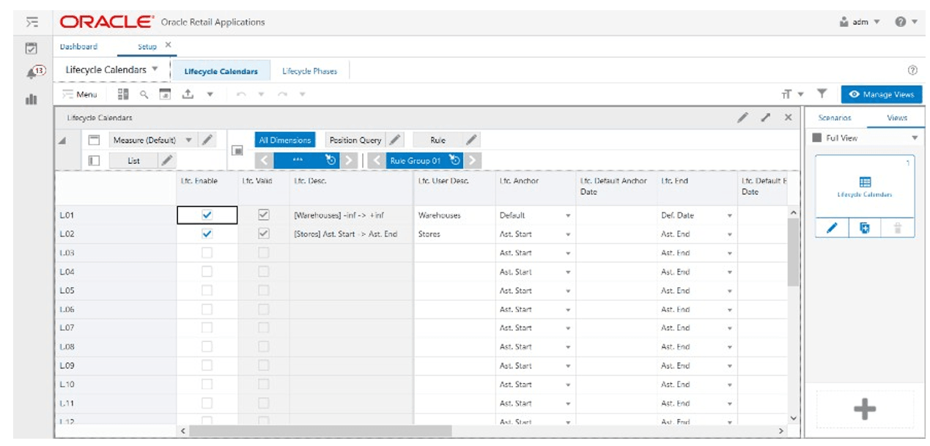Click the Manage Views button
This screenshot has width=930, height=446.
click(x=883, y=94)
